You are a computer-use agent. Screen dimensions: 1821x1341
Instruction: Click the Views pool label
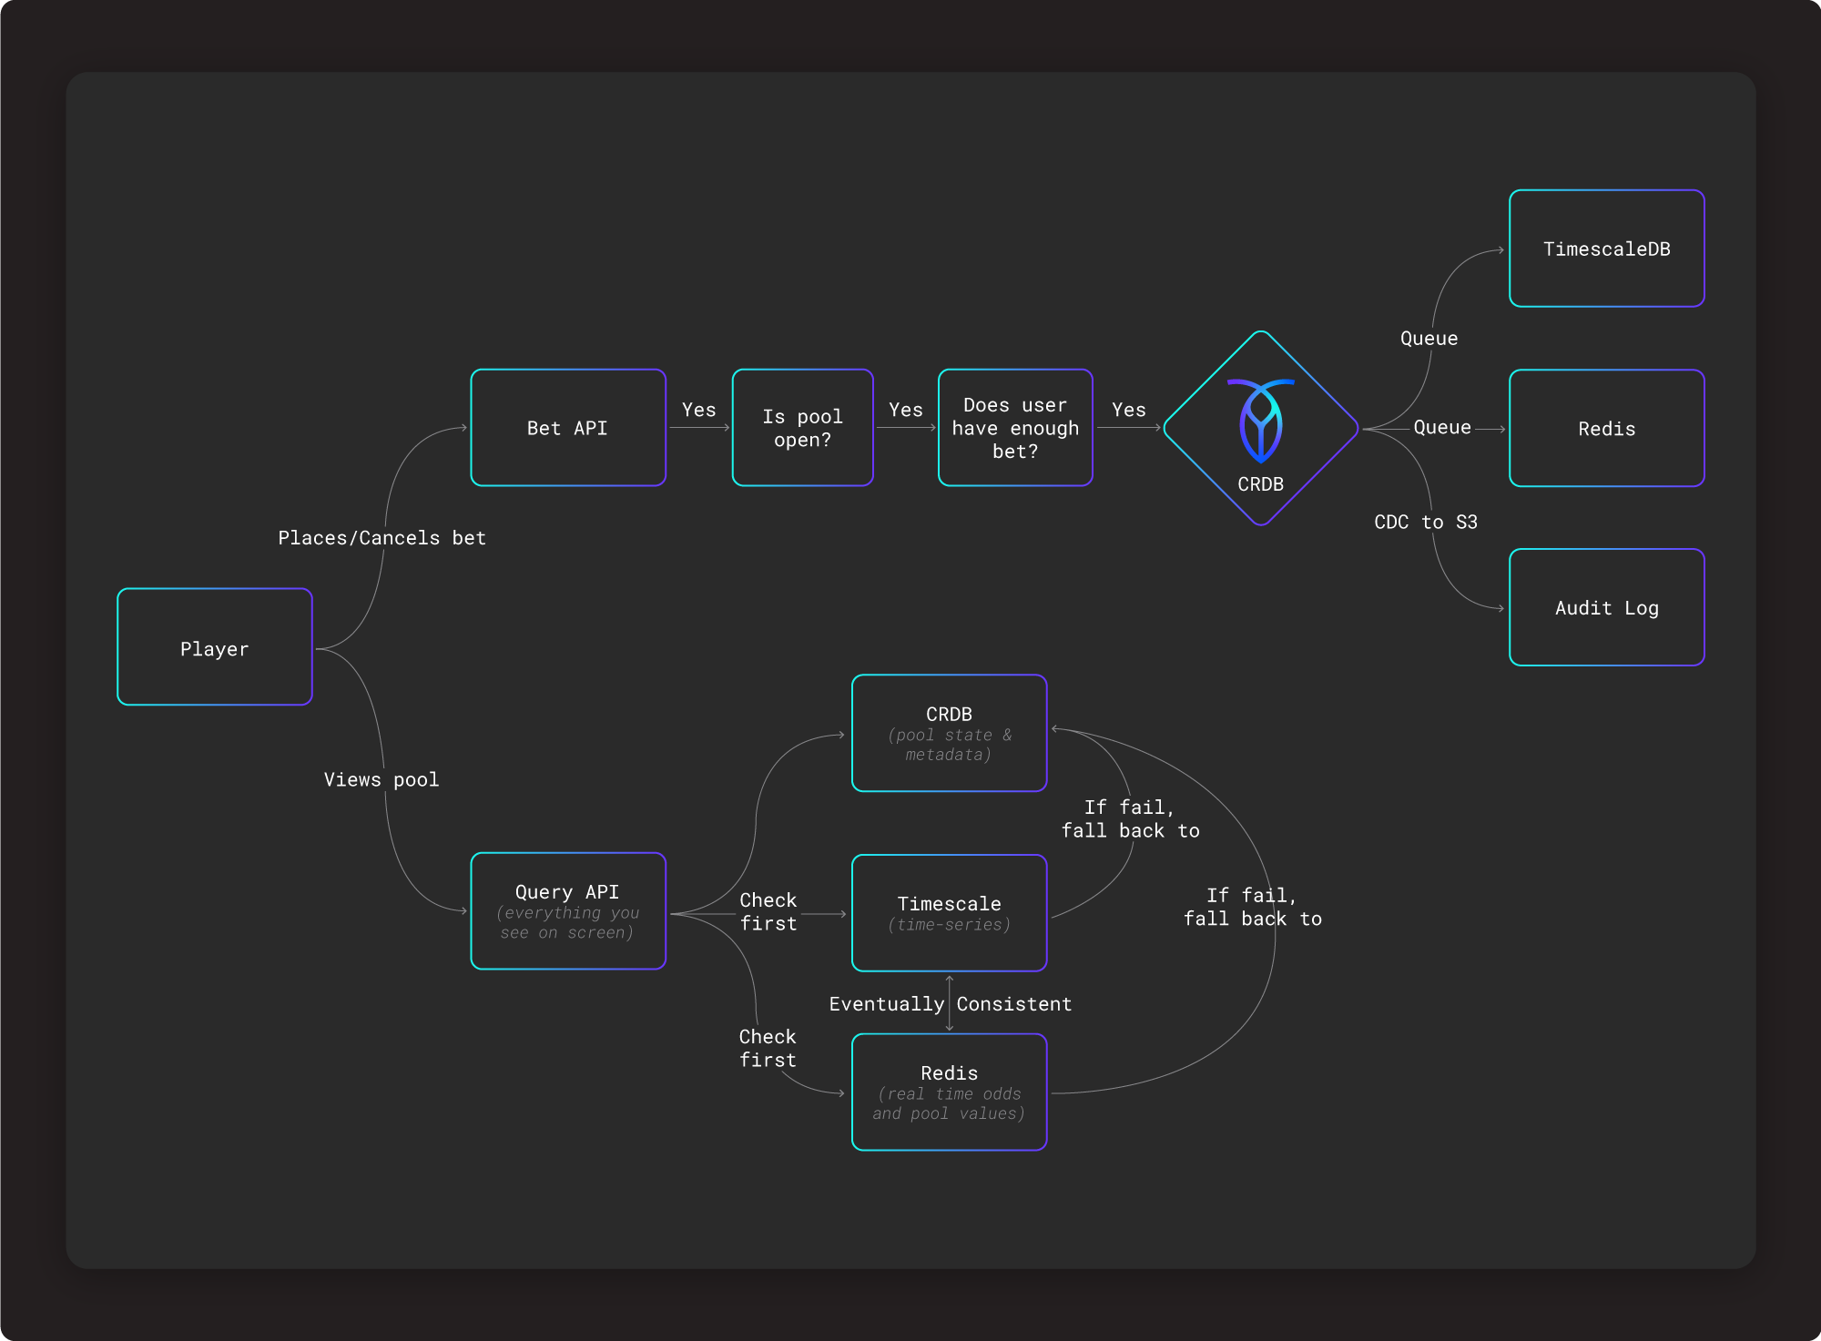381,779
